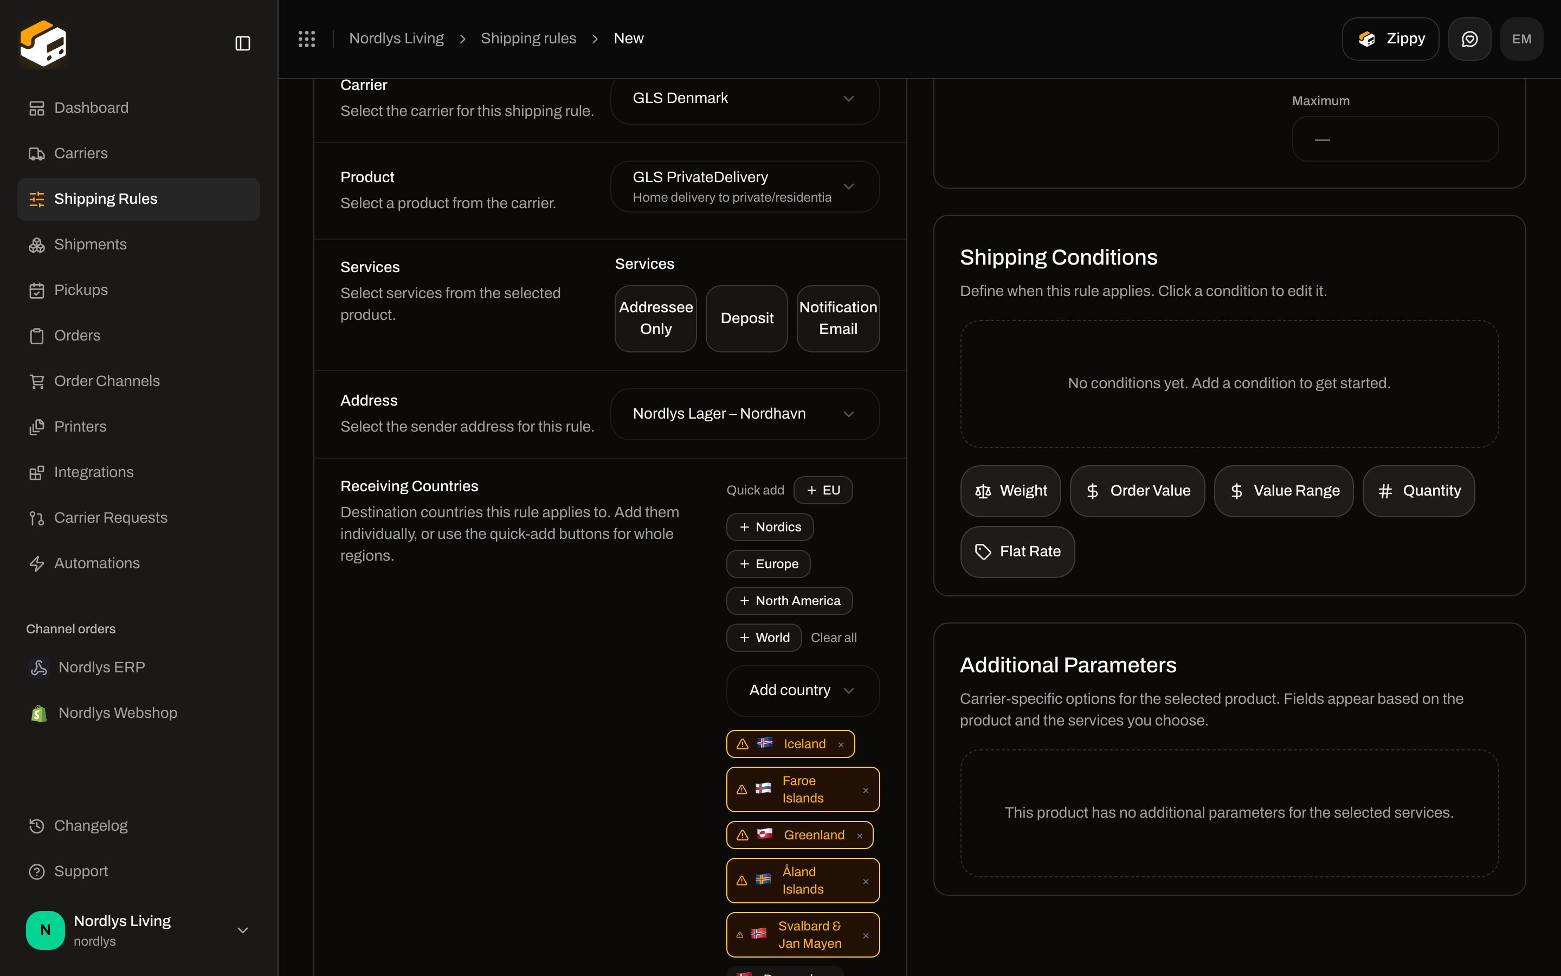Open Address dropdown Nordlys Lager – Nordhavn
The width and height of the screenshot is (1561, 976).
click(745, 414)
